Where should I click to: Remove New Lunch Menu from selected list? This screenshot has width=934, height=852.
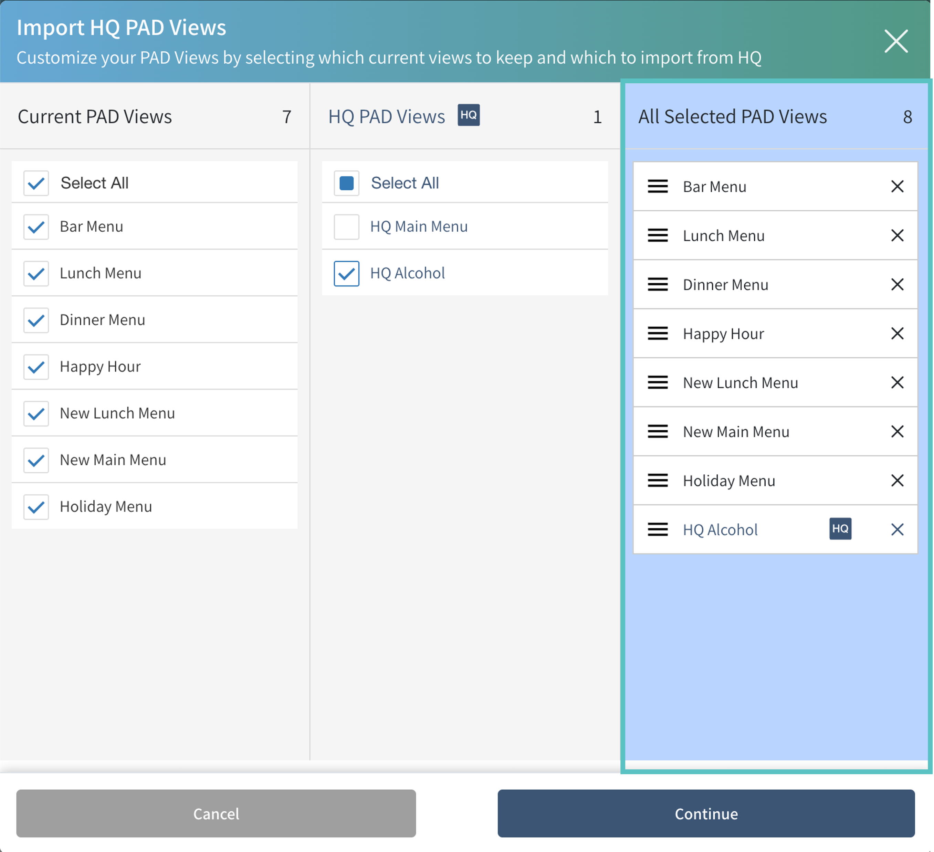pyautogui.click(x=897, y=383)
